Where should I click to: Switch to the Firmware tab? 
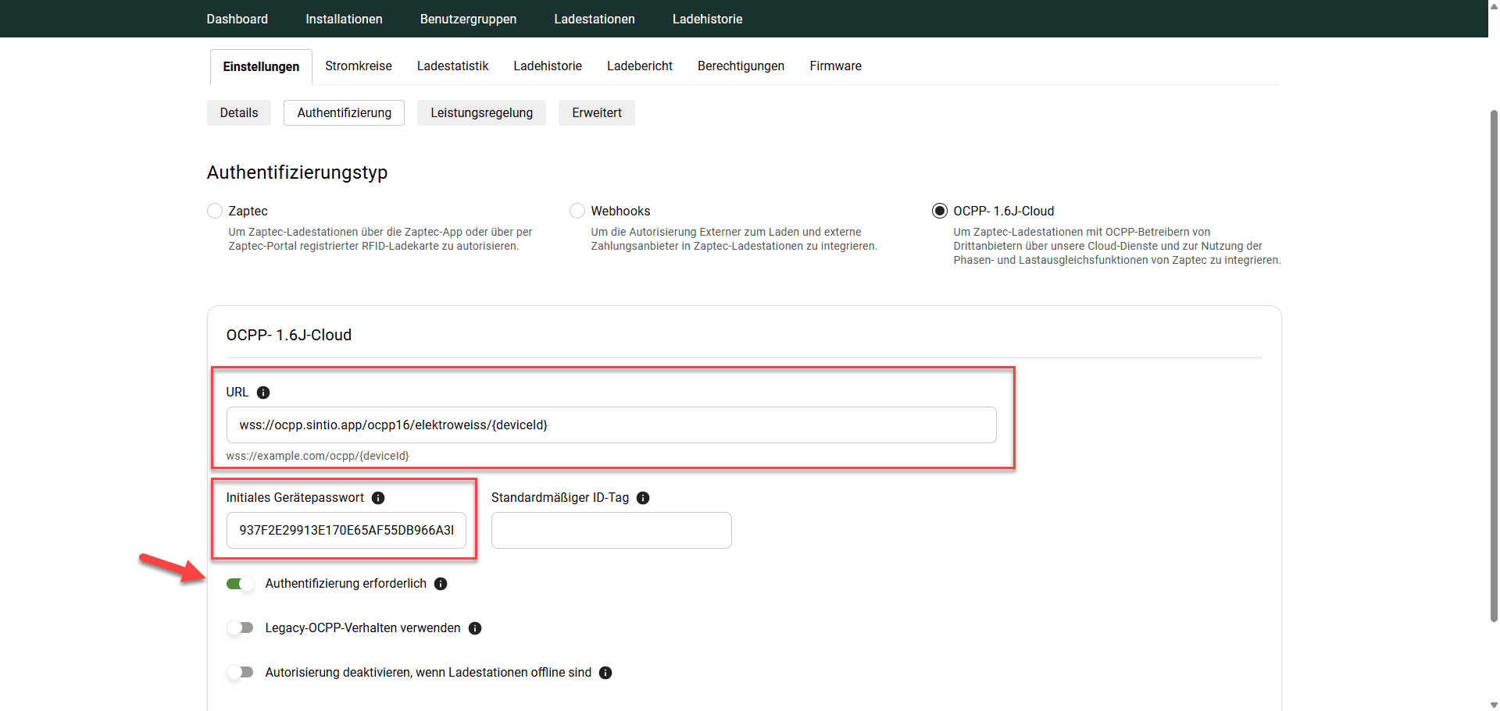click(835, 66)
